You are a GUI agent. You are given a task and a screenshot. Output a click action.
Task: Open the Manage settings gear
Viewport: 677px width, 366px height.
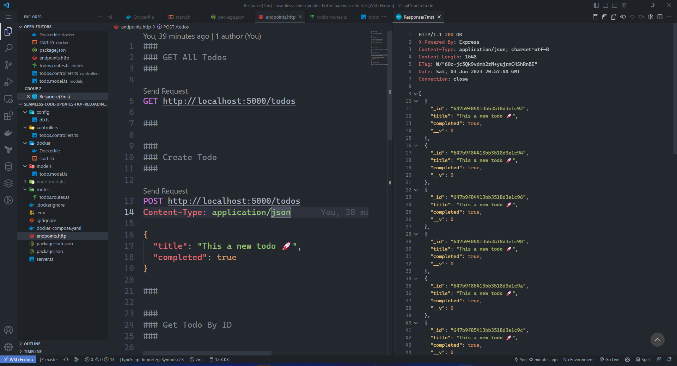(x=8, y=347)
